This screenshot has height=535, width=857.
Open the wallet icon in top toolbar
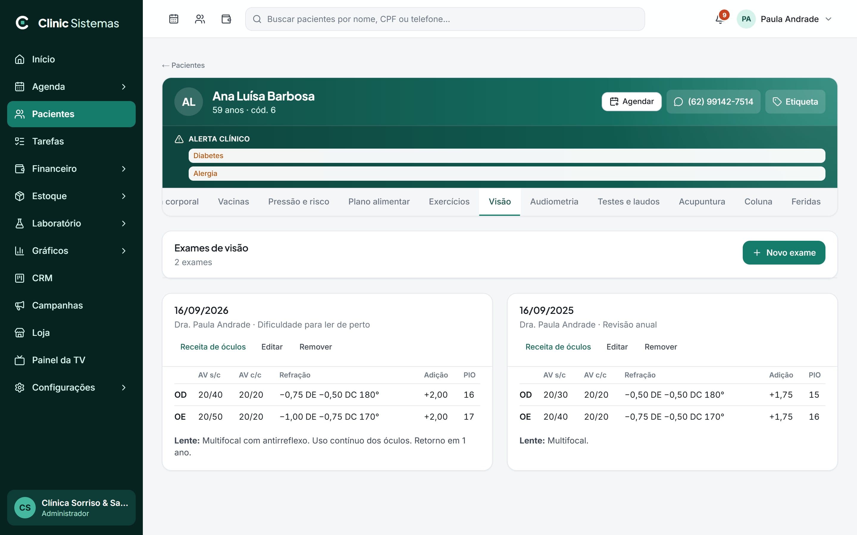226,19
